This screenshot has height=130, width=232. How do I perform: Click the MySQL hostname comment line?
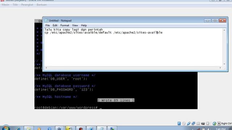(x=55, y=97)
